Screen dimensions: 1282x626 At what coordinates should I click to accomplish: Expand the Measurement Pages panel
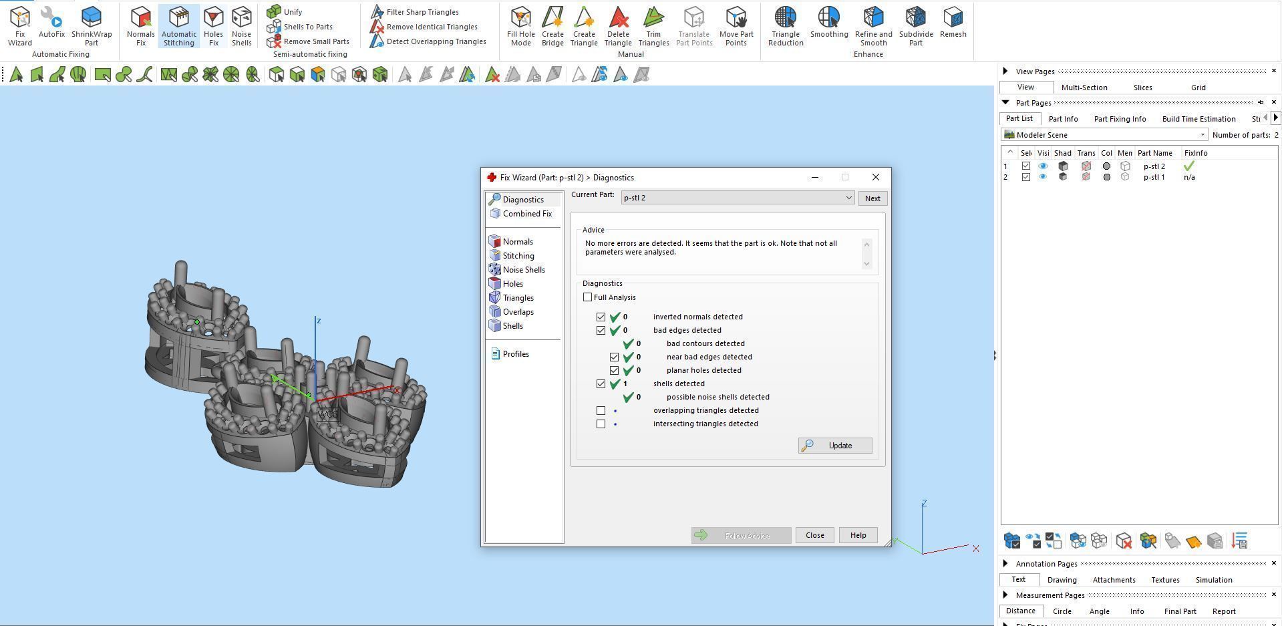coord(1005,595)
